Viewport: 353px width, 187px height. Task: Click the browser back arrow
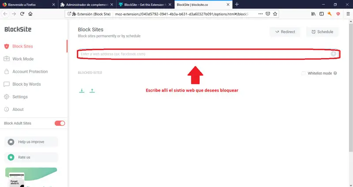point(5,14)
